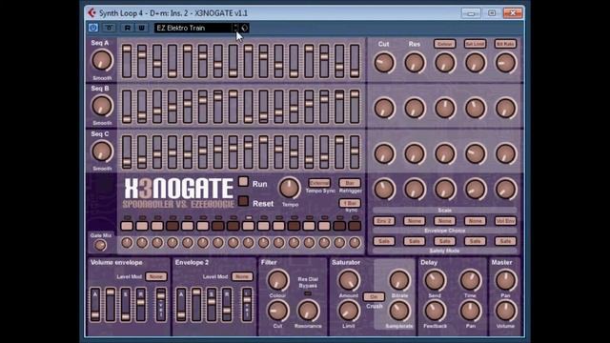Screen dimensions: 610x343
Task: Adjust the Gate Mix knob
Action: click(100, 245)
